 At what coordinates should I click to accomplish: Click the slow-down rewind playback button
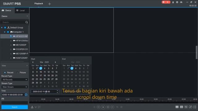pyautogui.click(x=98, y=107)
